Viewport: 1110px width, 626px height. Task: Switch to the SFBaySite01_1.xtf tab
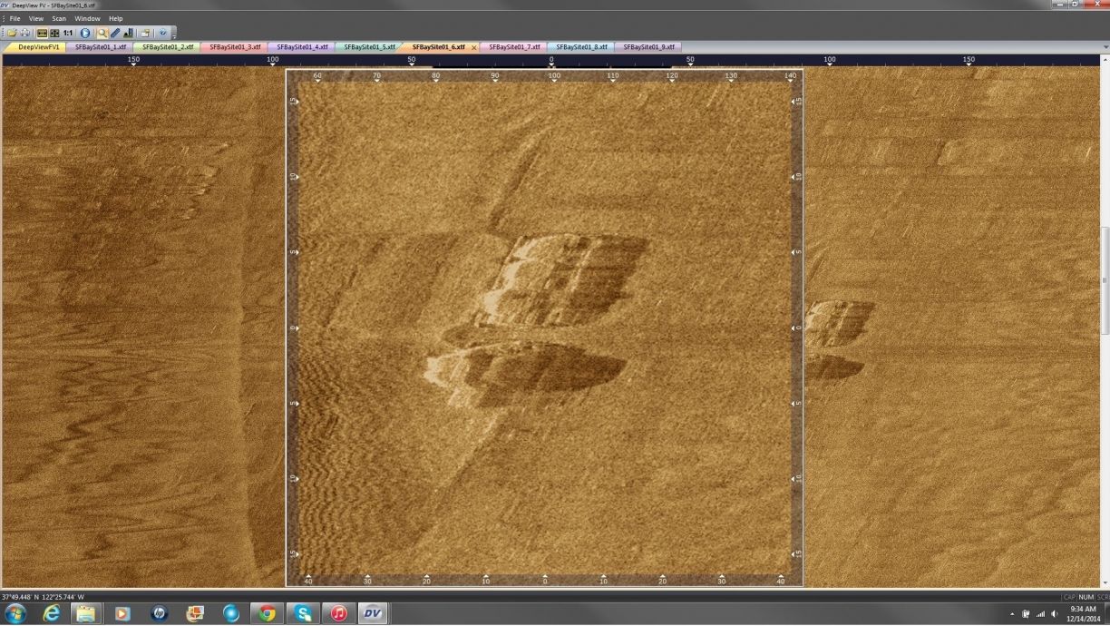pyautogui.click(x=100, y=46)
